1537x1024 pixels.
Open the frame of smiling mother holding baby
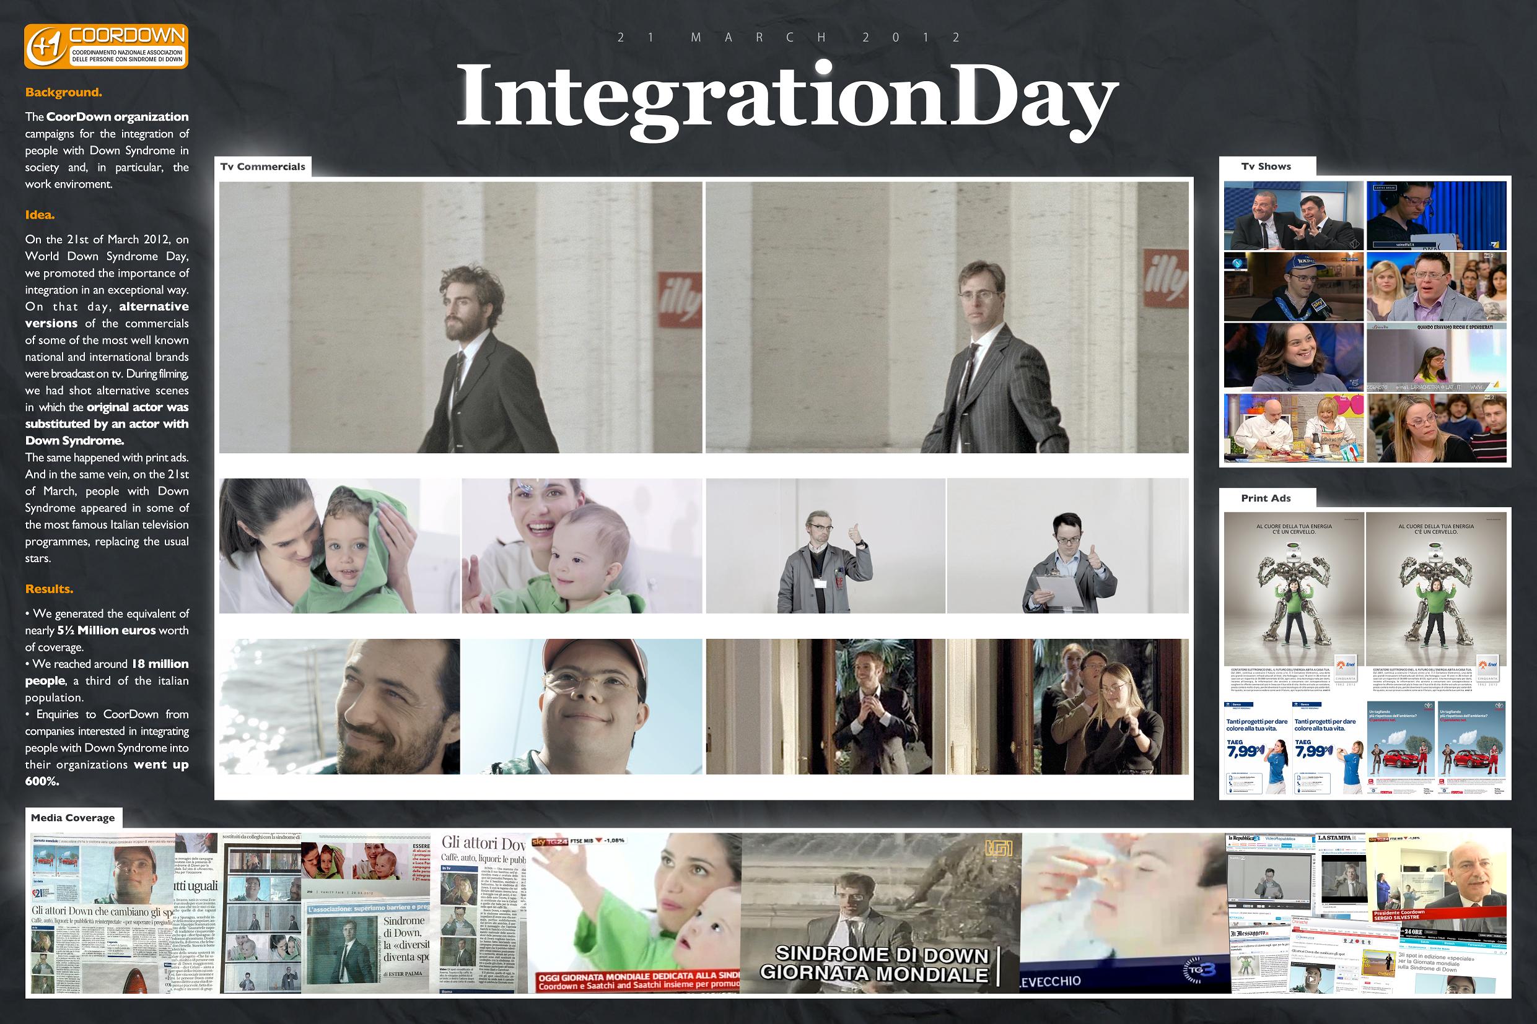tap(582, 546)
